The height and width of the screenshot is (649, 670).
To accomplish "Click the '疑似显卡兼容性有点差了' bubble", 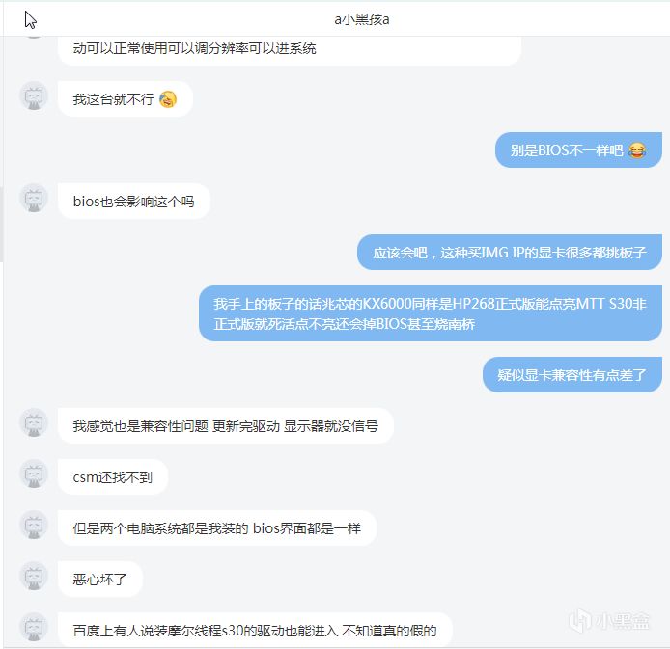I will [x=572, y=375].
